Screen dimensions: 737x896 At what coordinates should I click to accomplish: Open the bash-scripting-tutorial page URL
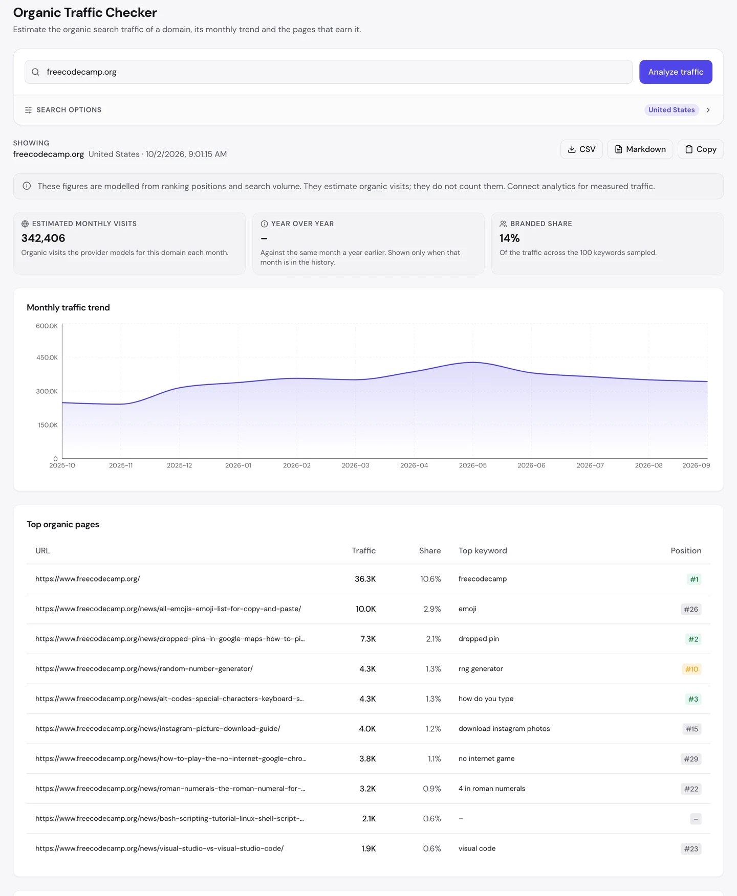(x=169, y=819)
